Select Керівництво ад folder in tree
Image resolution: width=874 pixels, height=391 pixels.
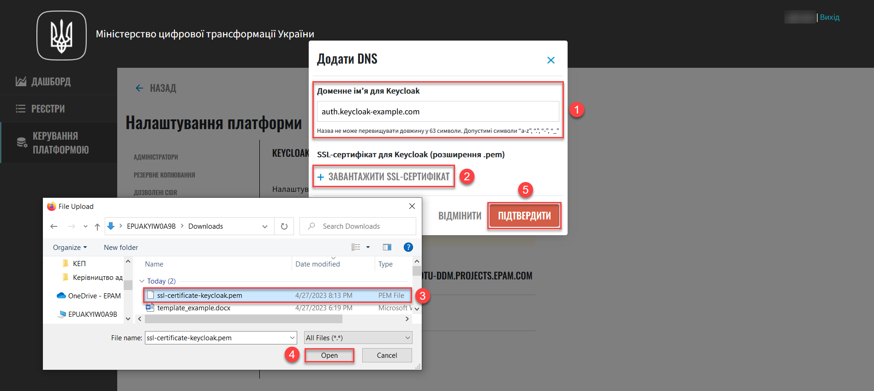92,278
